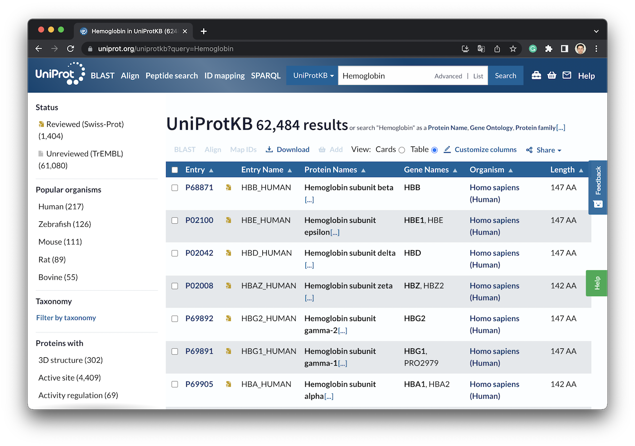This screenshot has width=635, height=446.
Task: Check the box for entry P68871
Action: (x=174, y=188)
